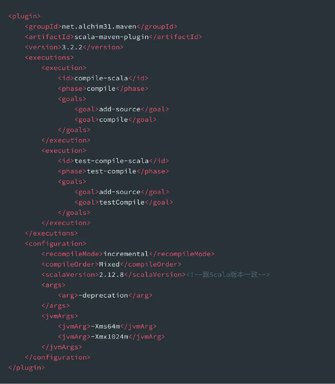Click the testCompile goal text

(x=122, y=202)
